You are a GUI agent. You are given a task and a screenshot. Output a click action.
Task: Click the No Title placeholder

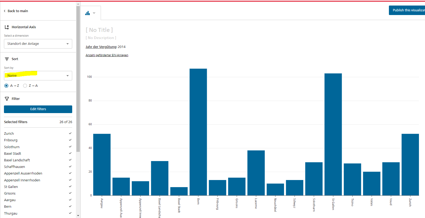(99, 30)
